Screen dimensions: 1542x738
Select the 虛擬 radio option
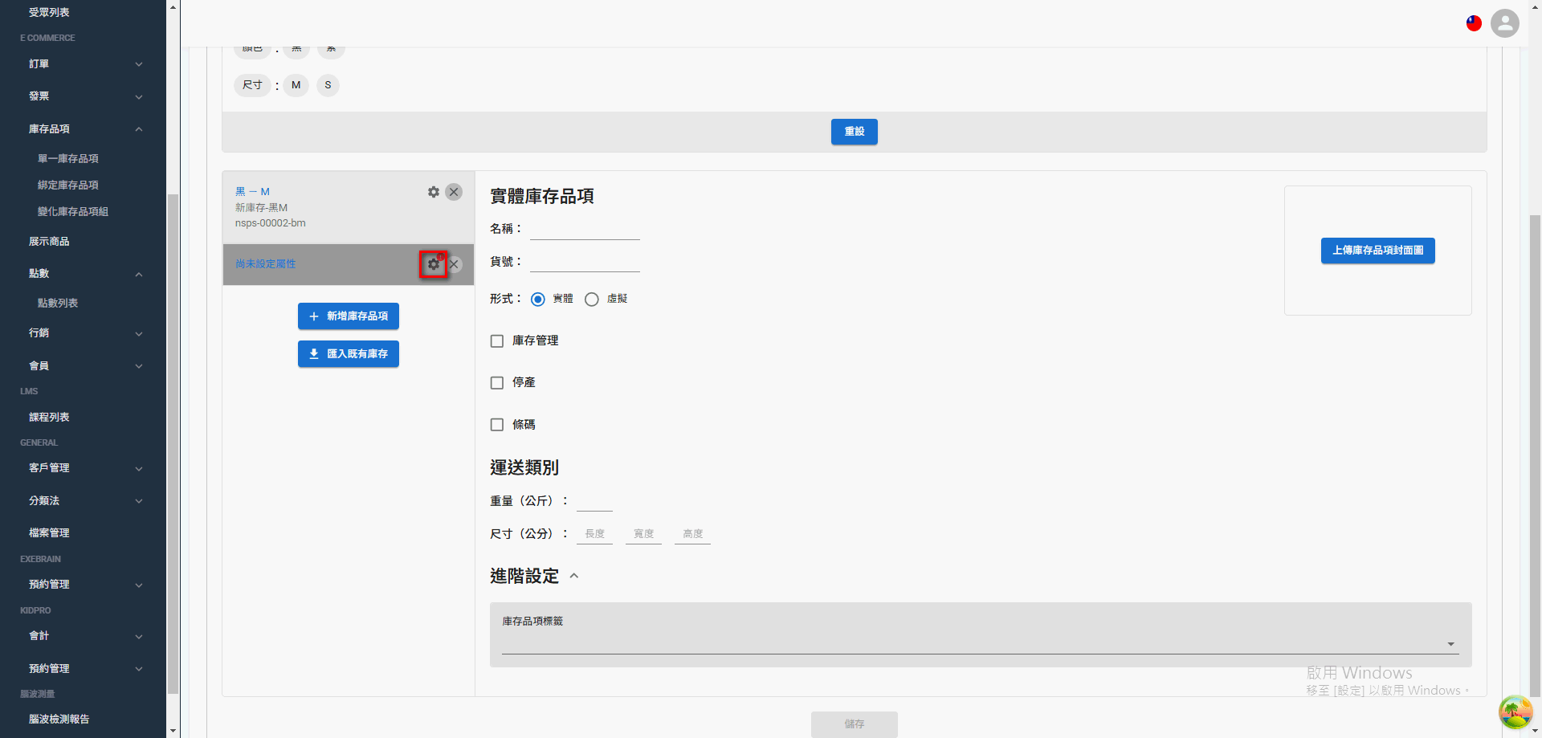point(592,300)
